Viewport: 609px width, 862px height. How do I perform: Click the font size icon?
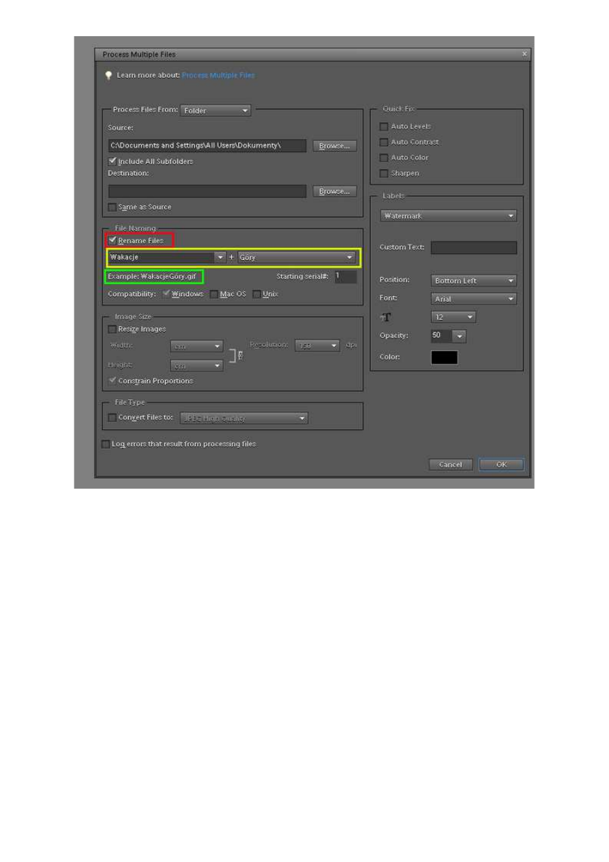coord(385,317)
